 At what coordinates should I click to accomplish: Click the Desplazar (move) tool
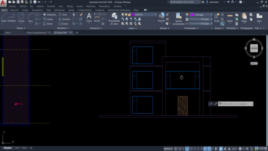point(49,15)
